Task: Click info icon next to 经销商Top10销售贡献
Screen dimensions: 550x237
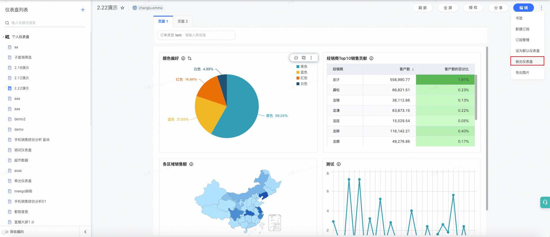Action: [371, 58]
